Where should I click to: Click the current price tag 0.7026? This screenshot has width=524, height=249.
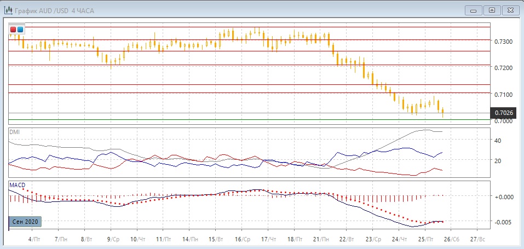(504, 113)
